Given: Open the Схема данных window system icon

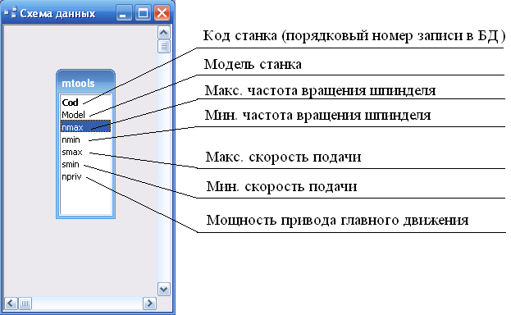Looking at the screenshot, I should pyautogui.click(x=11, y=13).
